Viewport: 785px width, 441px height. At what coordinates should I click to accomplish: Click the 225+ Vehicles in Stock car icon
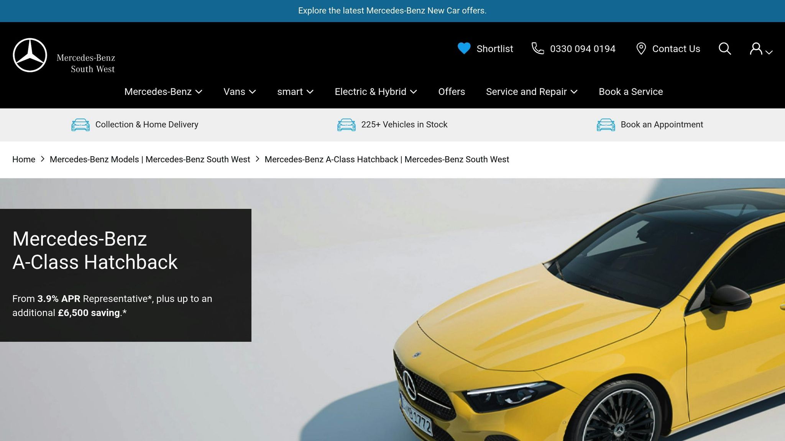point(346,125)
